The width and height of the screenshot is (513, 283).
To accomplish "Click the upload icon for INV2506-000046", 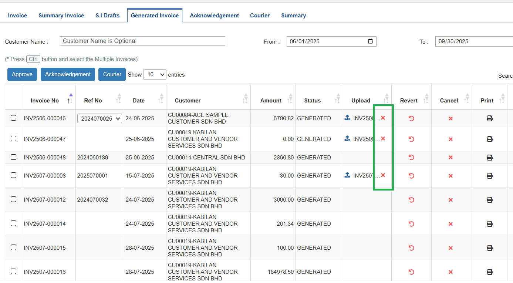I will (347, 118).
